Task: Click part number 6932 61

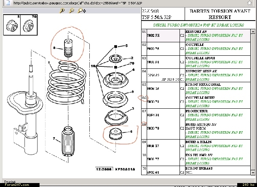Action: pyautogui.click(x=153, y=172)
